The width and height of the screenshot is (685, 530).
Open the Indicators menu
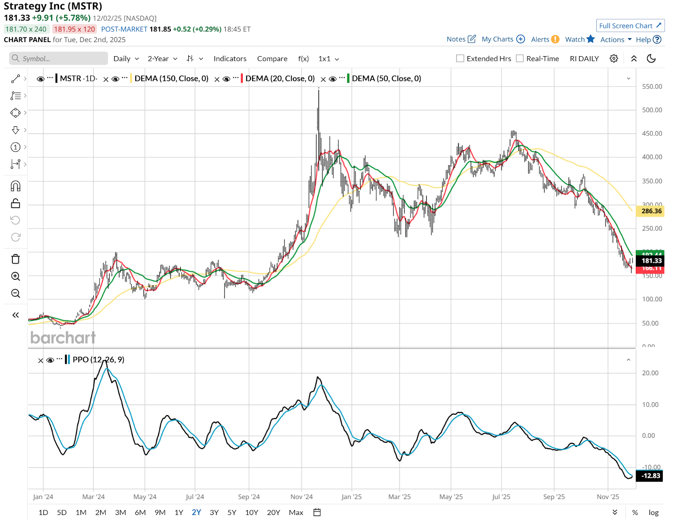coord(230,59)
